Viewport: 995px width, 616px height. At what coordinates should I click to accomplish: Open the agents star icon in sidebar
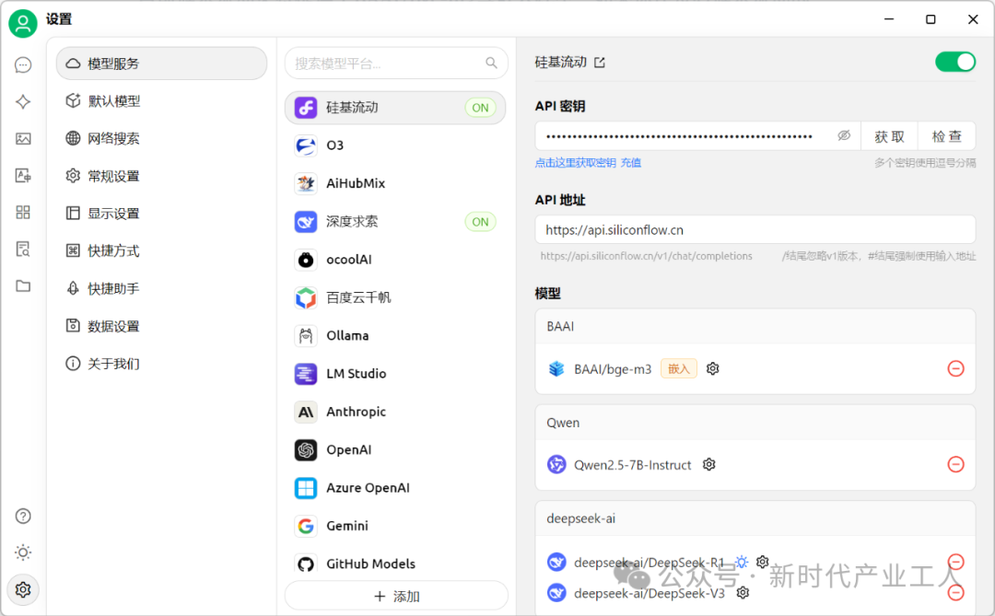click(x=23, y=101)
